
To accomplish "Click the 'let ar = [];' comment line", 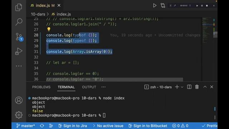I will coord(63,63).
